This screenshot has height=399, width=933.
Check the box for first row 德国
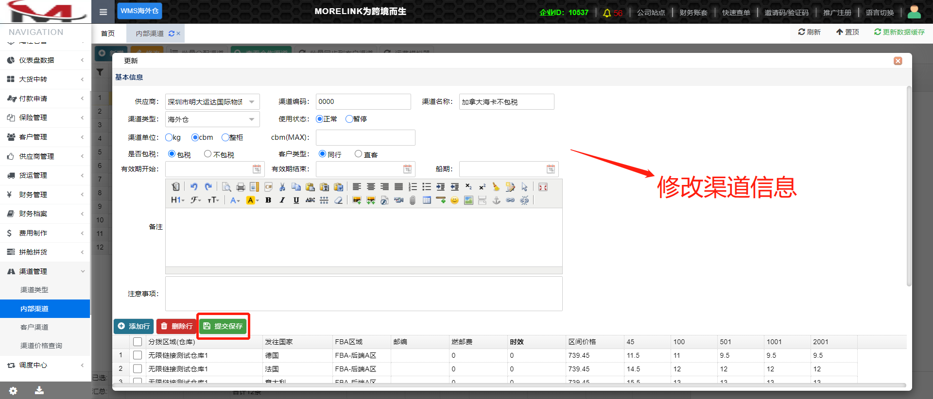click(x=138, y=355)
